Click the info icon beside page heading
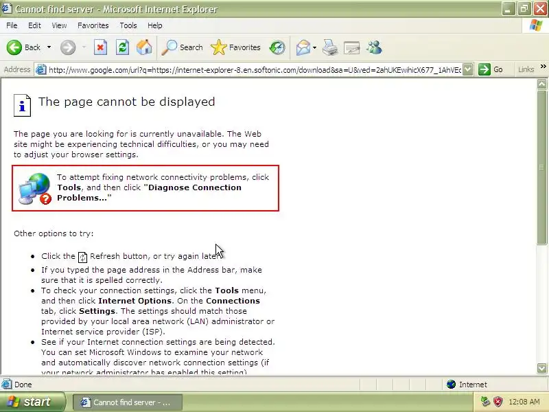Image resolution: width=549 pixels, height=412 pixels. coord(22,105)
